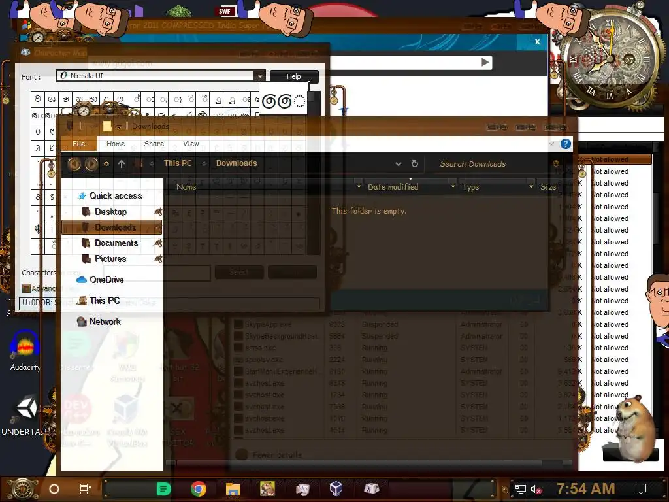Click the star icon next to Quick access

tap(82, 196)
